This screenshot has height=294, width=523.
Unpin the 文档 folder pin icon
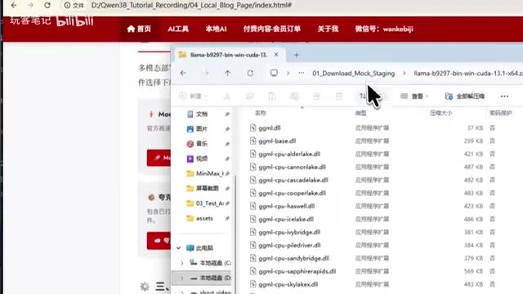coord(227,114)
